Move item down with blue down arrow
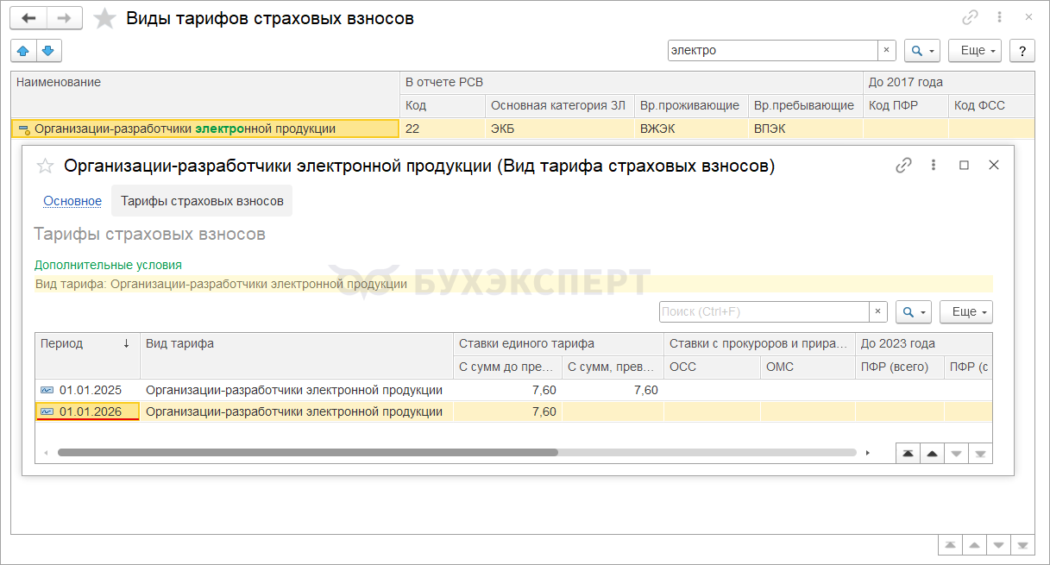The width and height of the screenshot is (1050, 565). 48,51
